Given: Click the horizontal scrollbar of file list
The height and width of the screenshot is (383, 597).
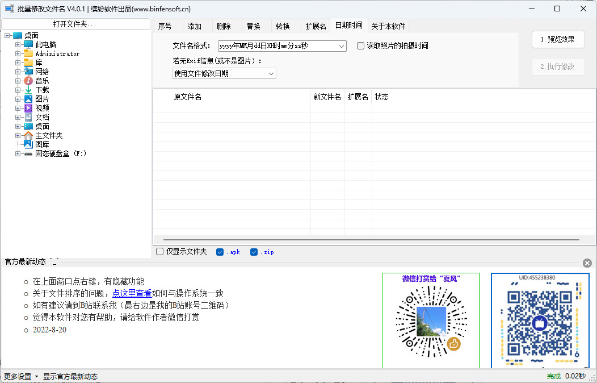Looking at the screenshot, I should (371, 240).
